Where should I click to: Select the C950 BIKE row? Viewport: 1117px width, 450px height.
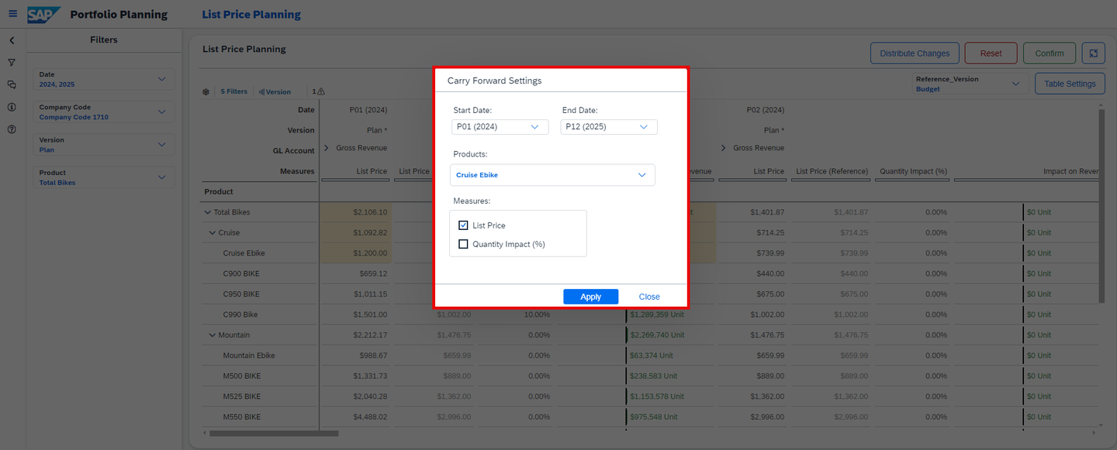(241, 294)
